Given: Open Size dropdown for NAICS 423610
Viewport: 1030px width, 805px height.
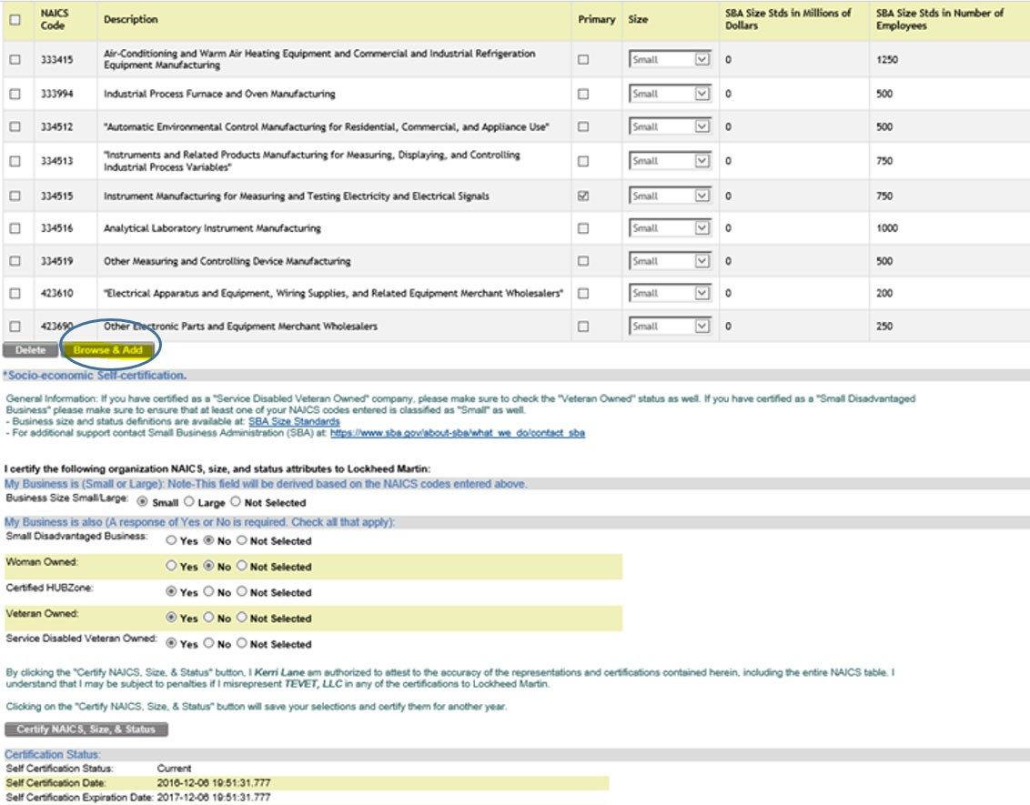Looking at the screenshot, I should (701, 293).
